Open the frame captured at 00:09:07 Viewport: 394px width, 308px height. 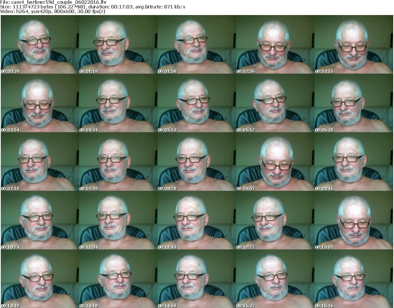tap(275, 162)
